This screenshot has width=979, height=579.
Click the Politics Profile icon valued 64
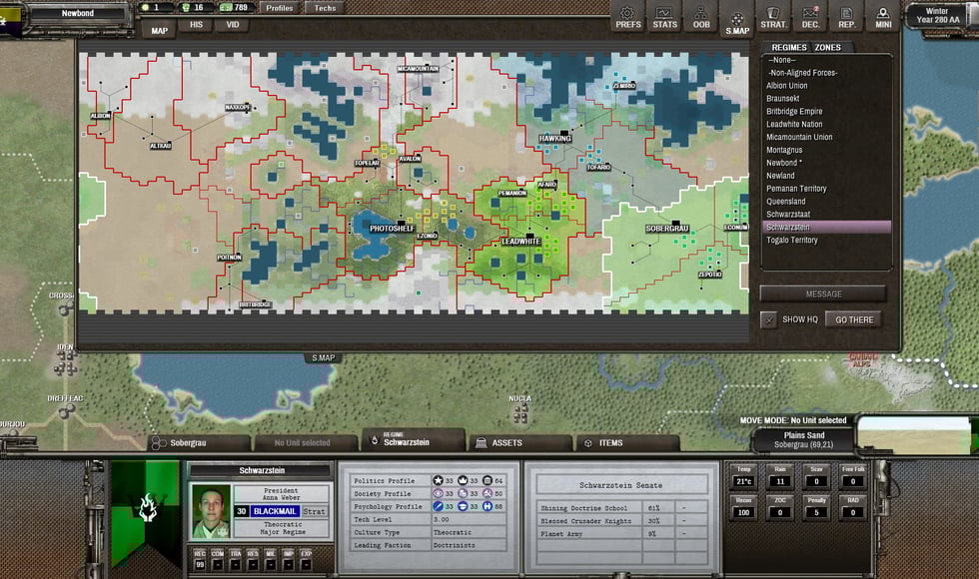pos(488,480)
